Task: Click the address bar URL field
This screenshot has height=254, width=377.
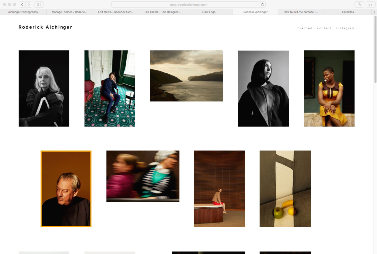Action: coord(188,4)
